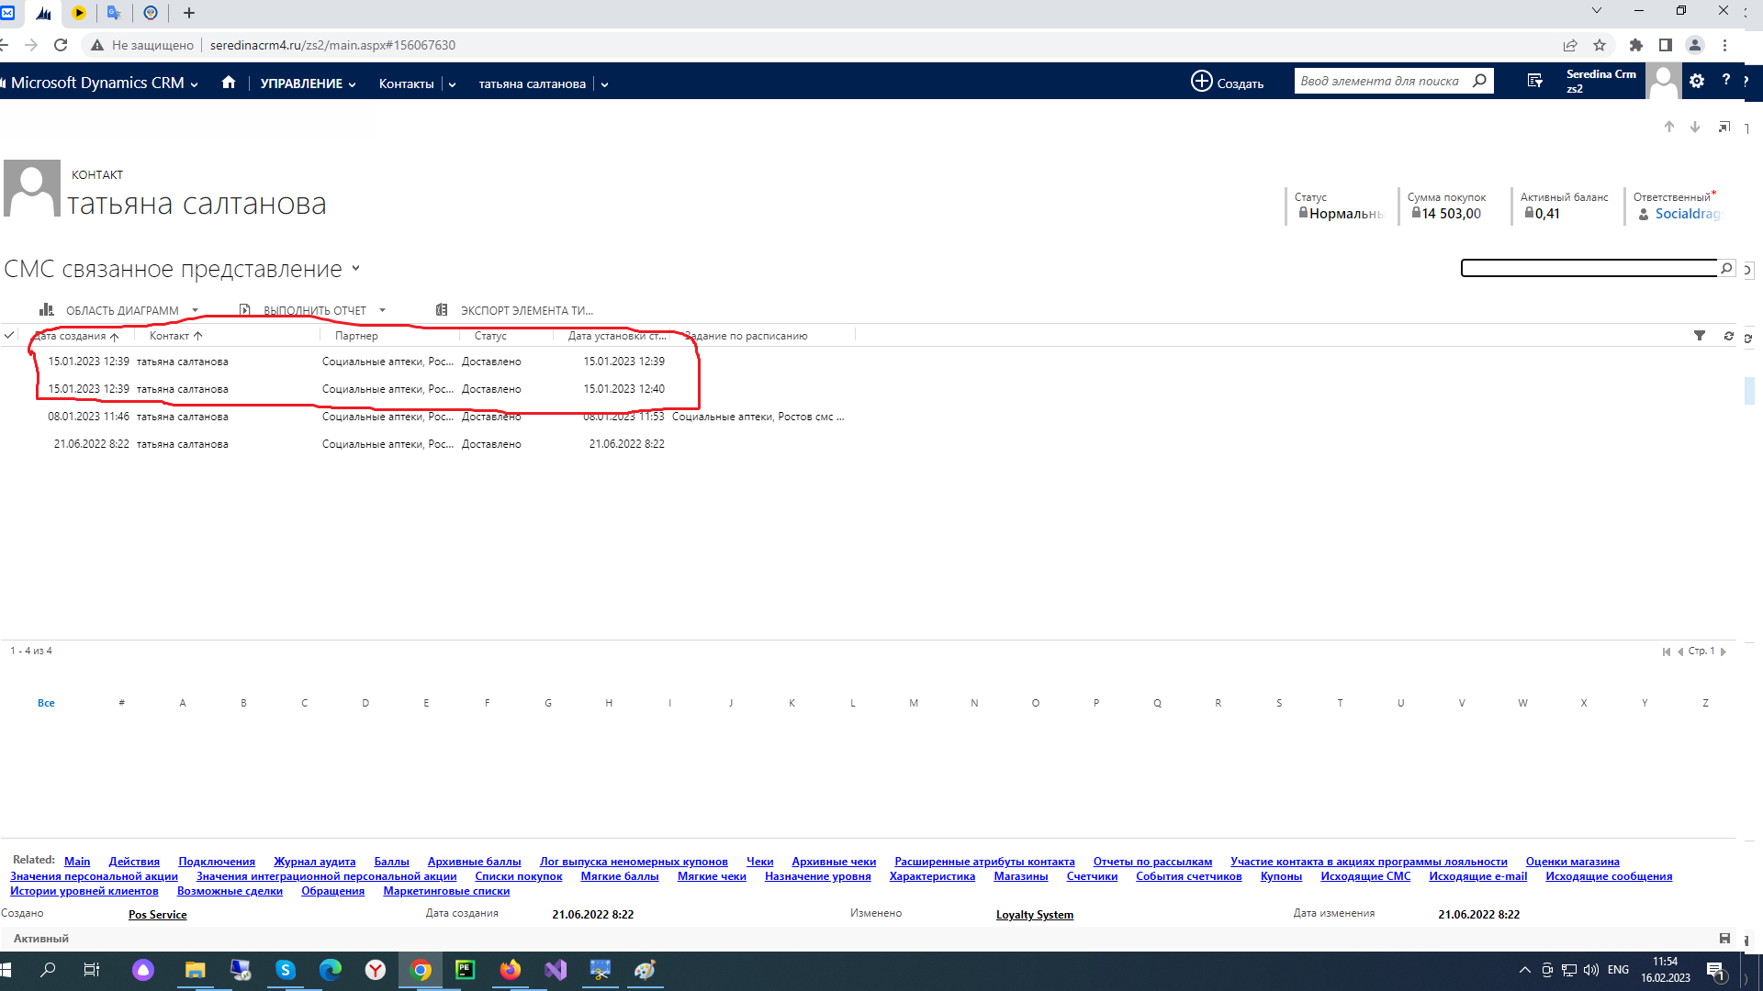Click the grid filter funnel icon
Image resolution: width=1763 pixels, height=991 pixels.
[1700, 336]
